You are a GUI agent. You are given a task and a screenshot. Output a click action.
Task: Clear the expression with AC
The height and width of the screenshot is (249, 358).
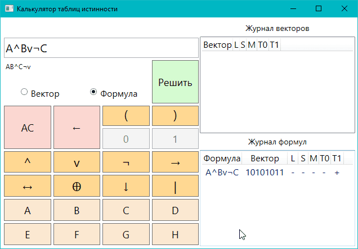pyautogui.click(x=27, y=128)
